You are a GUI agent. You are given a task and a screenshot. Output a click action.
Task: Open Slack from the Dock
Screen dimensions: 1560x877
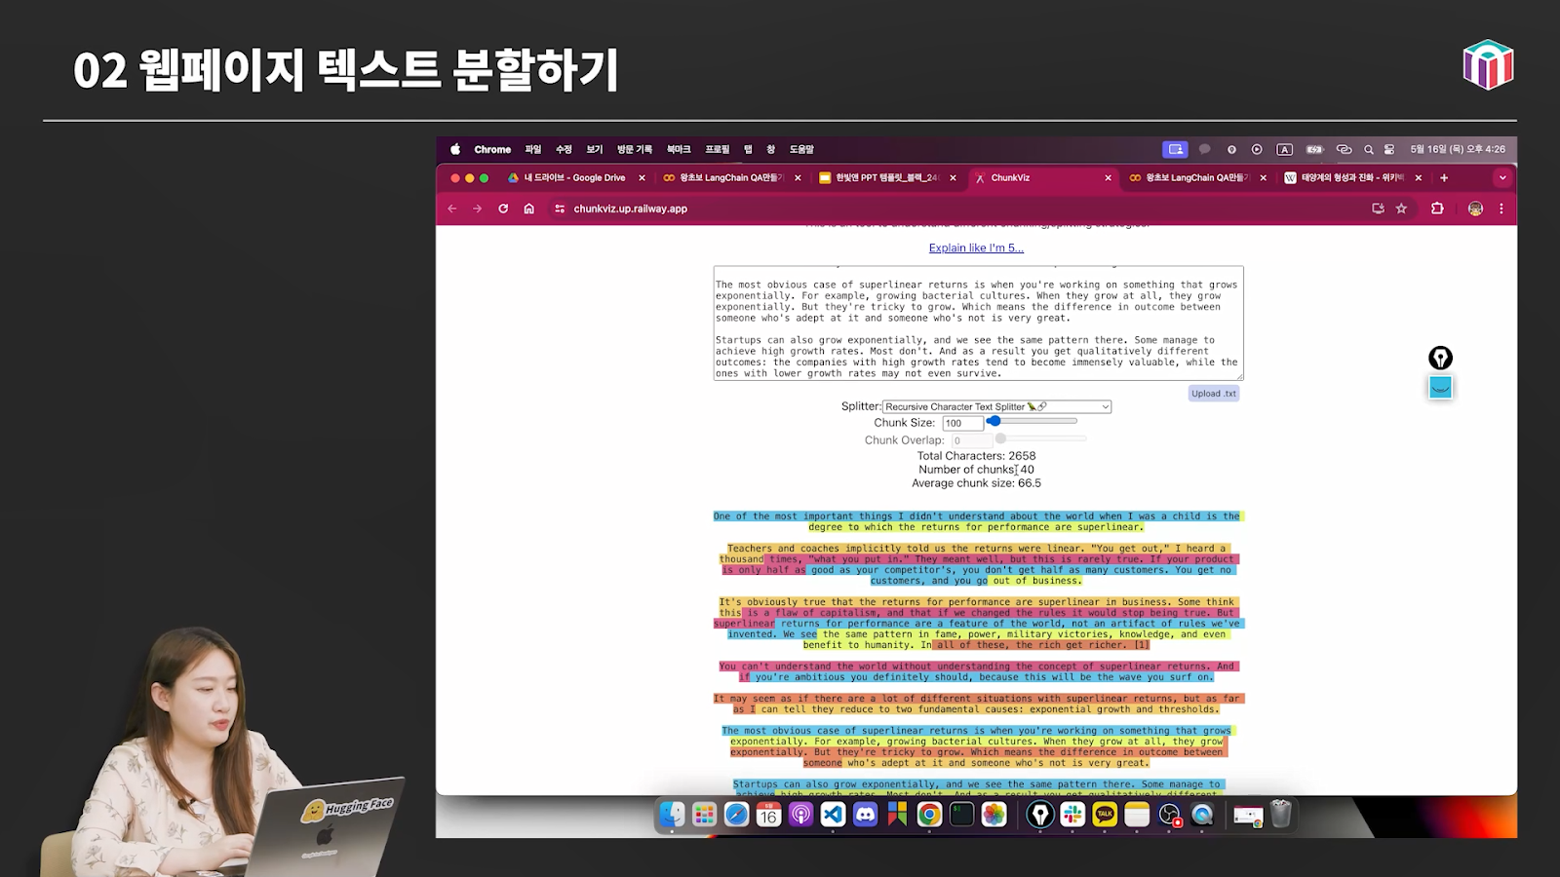pos(1072,814)
